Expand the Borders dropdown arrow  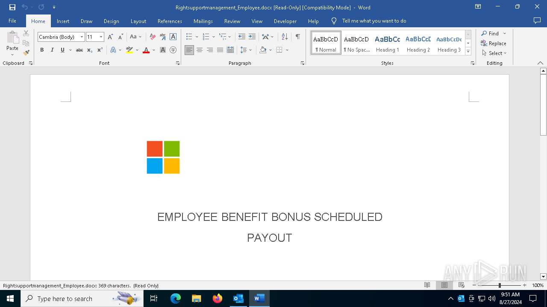point(287,50)
